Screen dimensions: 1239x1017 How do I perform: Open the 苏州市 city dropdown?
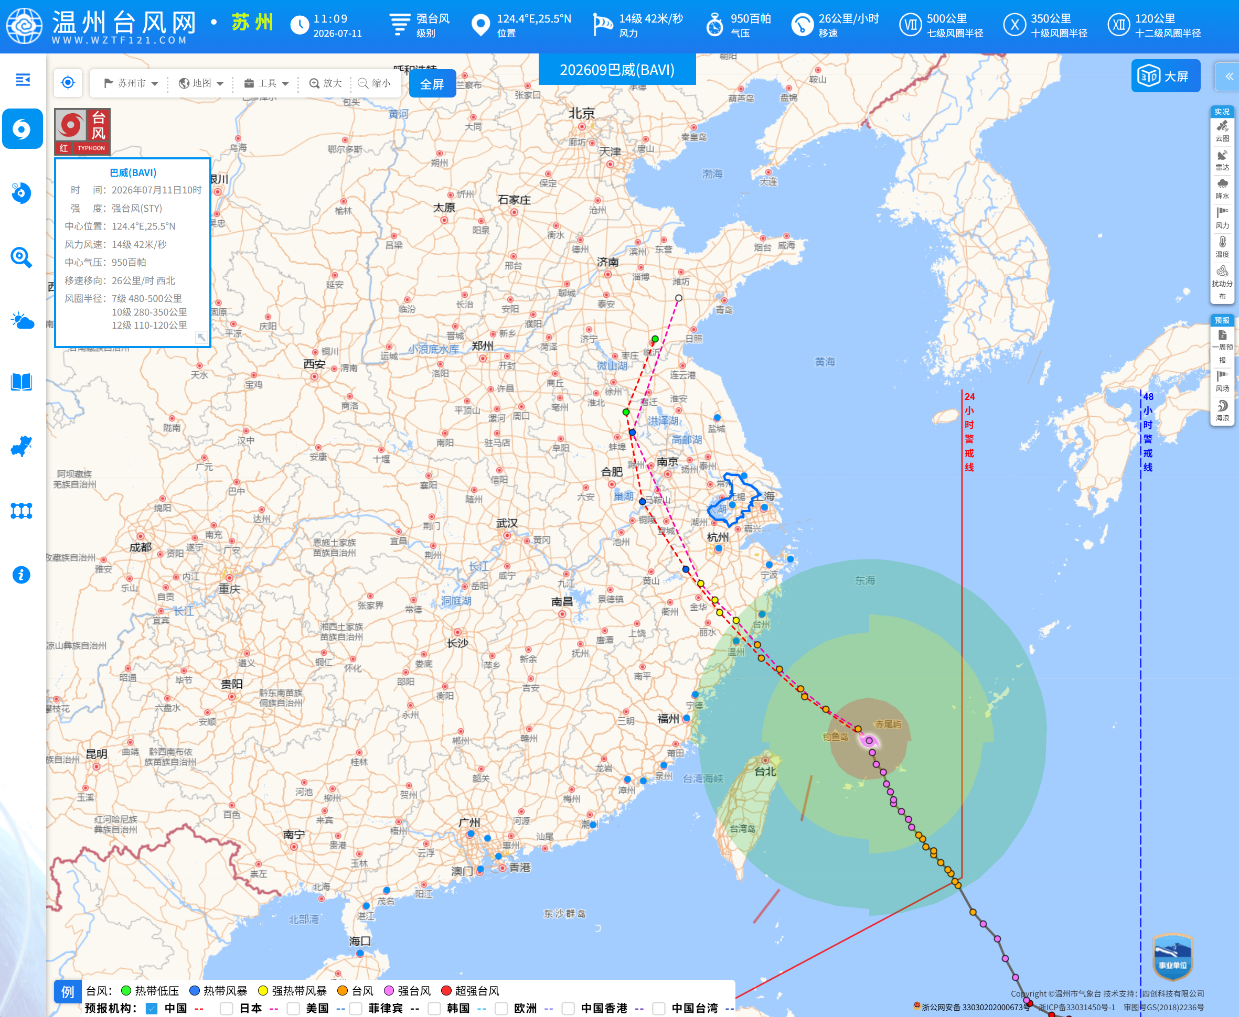click(x=131, y=83)
